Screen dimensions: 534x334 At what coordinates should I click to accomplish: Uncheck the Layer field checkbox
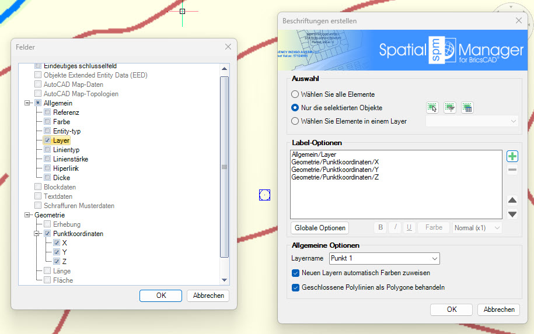coord(47,140)
